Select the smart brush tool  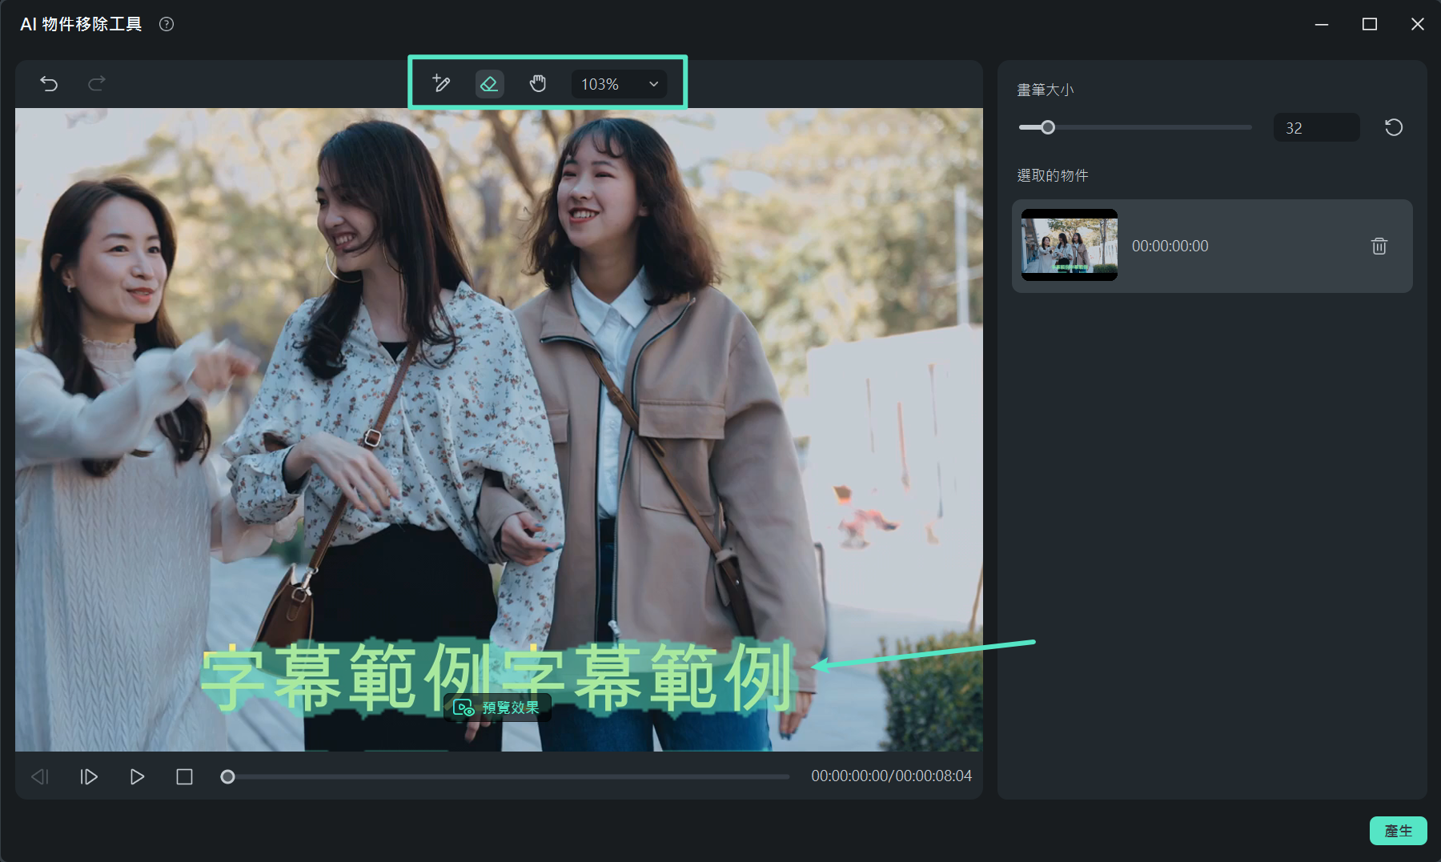pyautogui.click(x=441, y=83)
